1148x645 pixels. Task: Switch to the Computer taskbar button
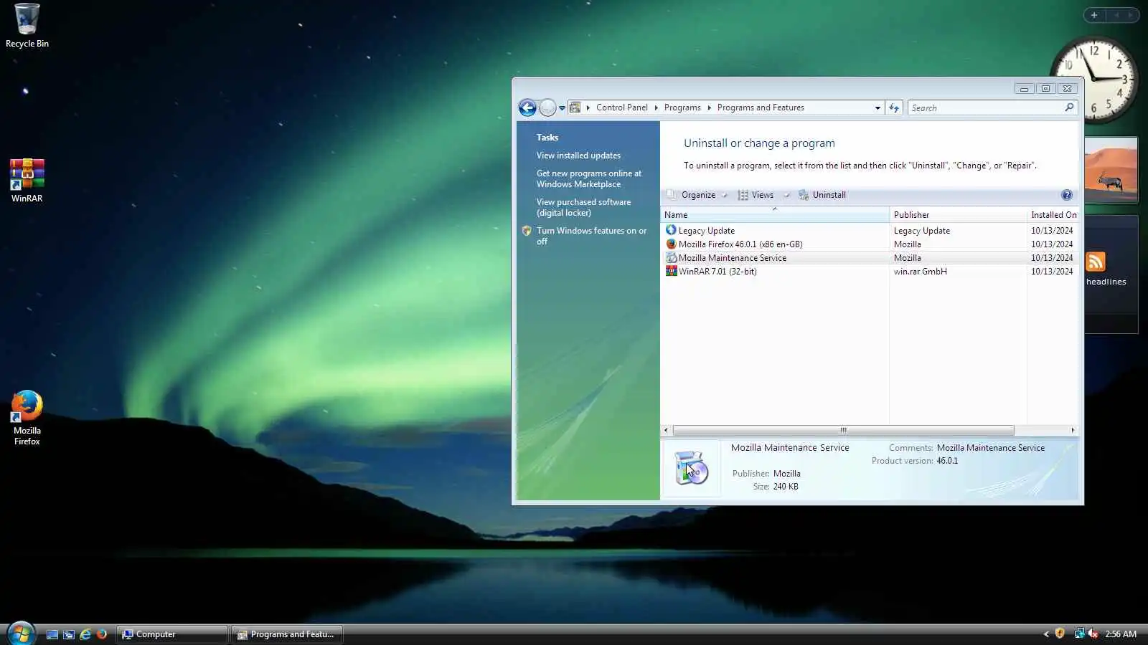point(172,634)
